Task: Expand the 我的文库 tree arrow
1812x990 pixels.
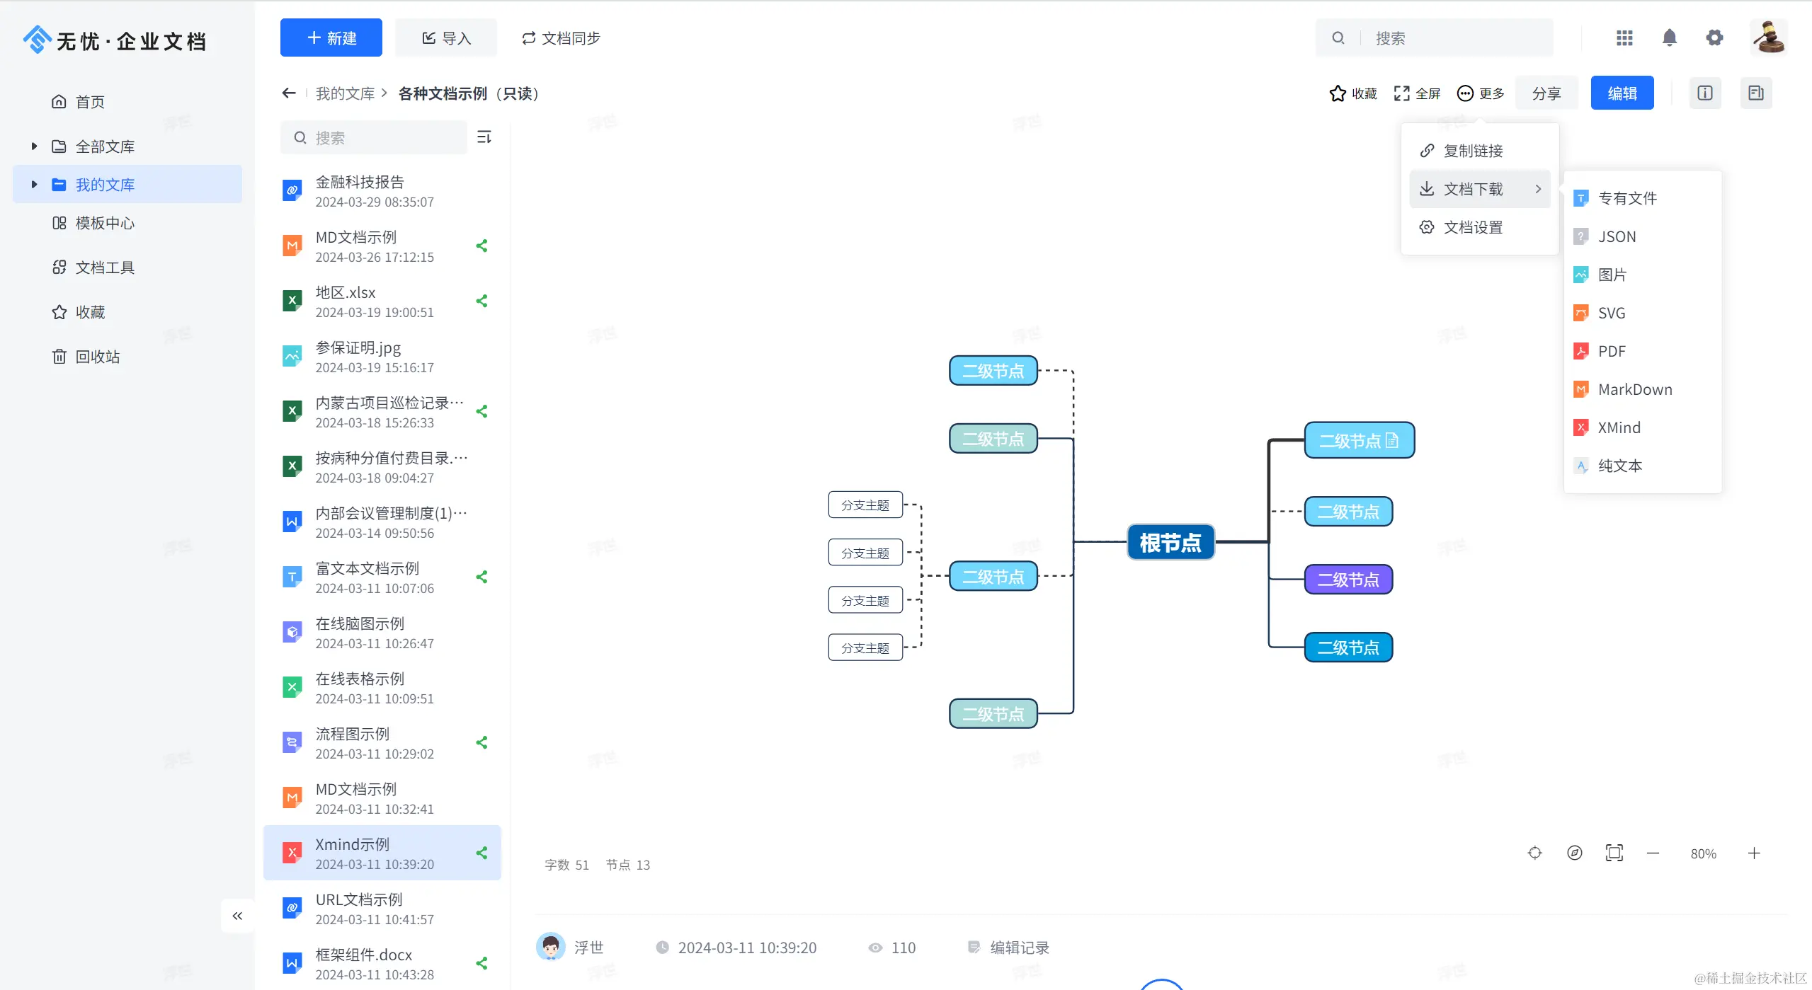Action: [34, 185]
